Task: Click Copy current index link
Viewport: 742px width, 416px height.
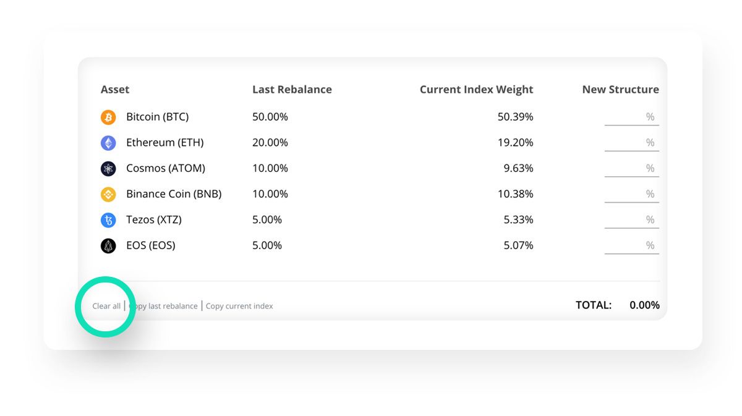Action: pos(239,306)
